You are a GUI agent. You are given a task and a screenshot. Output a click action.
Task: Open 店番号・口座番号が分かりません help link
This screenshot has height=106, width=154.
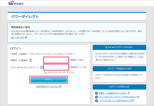point(113,93)
